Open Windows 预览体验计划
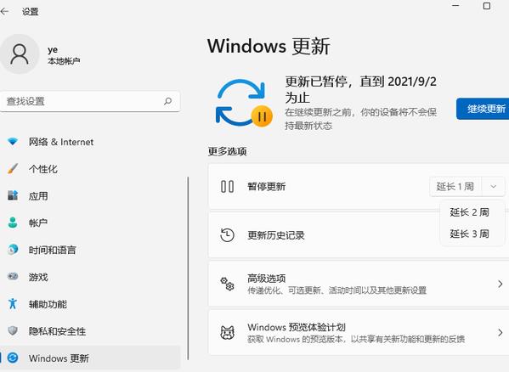509x372 pixels. [359, 332]
